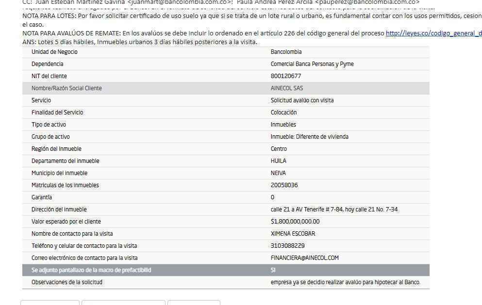482x305 pixels.
Task: Click the SI value in dark row
Action: coord(273,270)
